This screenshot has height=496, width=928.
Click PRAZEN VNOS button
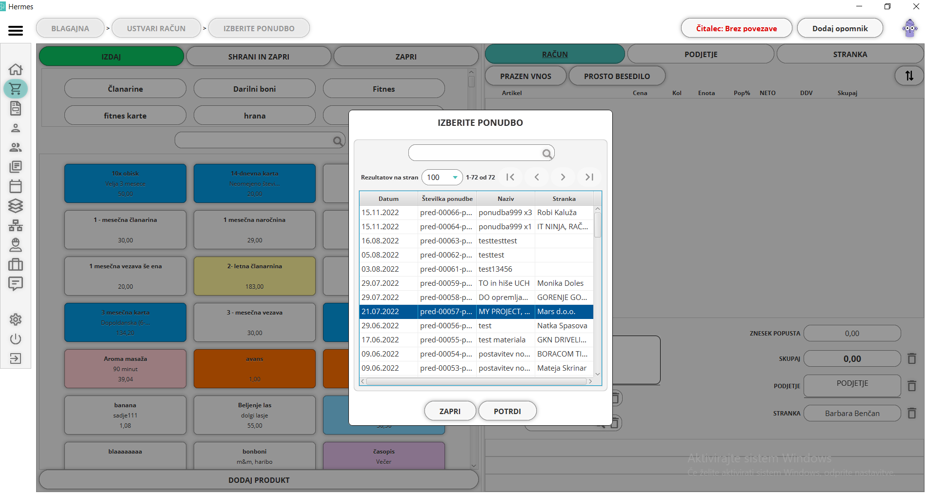525,76
